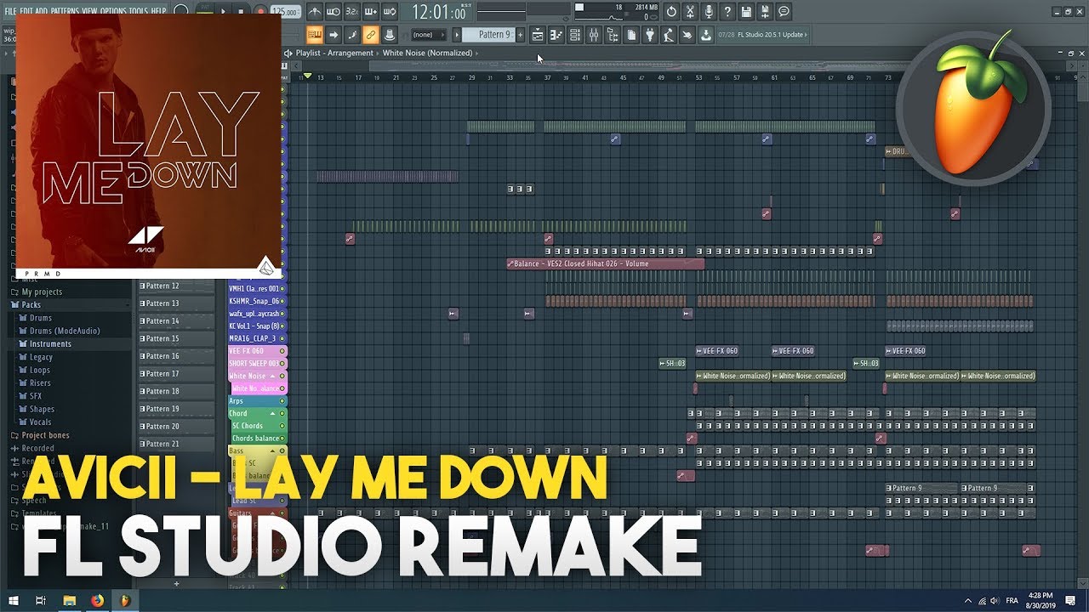Toggle the blend recording icon

(371, 12)
